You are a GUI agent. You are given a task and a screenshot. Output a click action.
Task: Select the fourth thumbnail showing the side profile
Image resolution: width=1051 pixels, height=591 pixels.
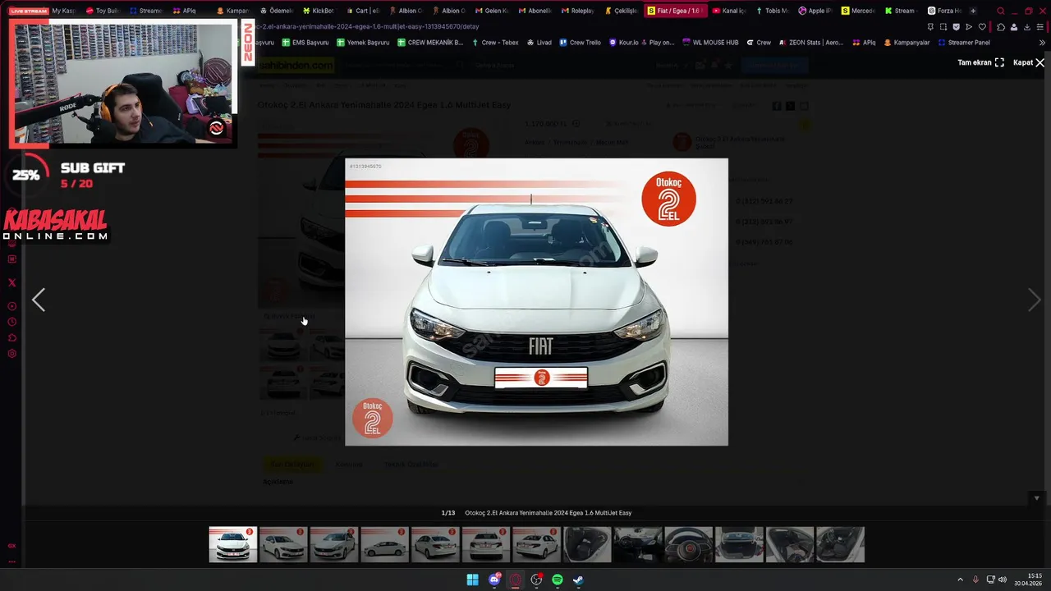pyautogui.click(x=384, y=544)
